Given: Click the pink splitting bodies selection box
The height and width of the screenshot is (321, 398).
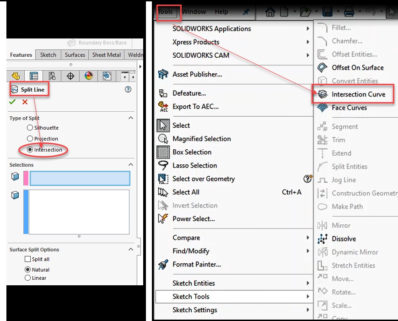Looking at the screenshot, I should coord(80,178).
